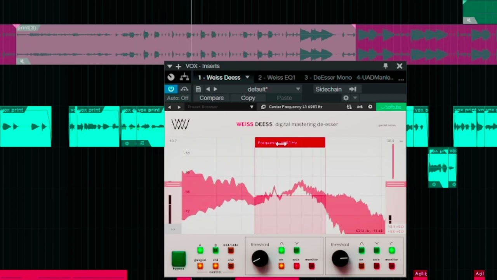This screenshot has height=280, width=497.
Task: Open dropdown arrow beside Weiss Deess tab
Action: click(x=247, y=77)
